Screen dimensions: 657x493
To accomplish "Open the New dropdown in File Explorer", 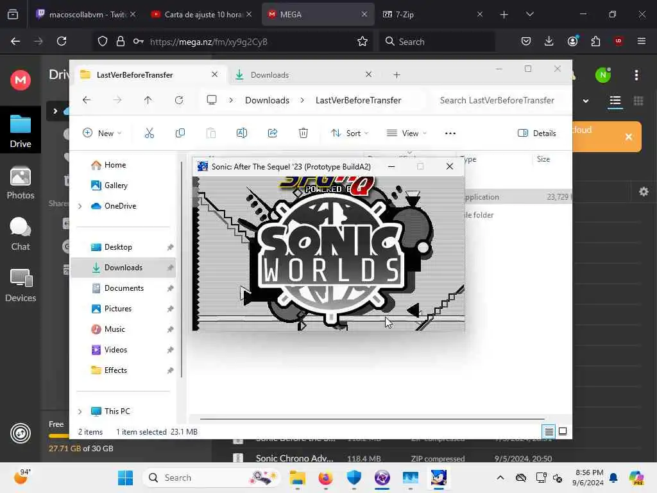I will (x=102, y=134).
